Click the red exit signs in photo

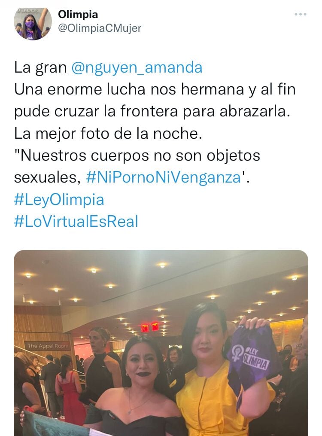[150, 327]
